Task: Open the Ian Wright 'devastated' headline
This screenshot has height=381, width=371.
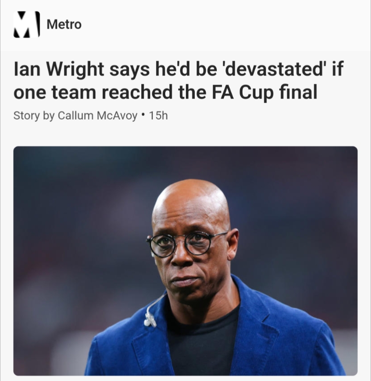Action: click(x=179, y=81)
